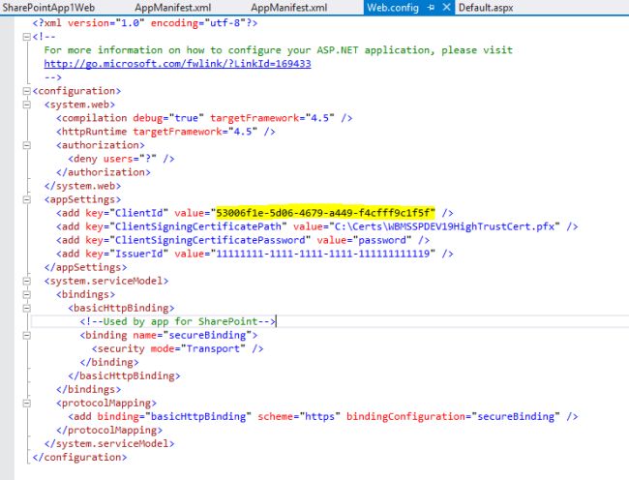Viewport: 629px width, 480px height.
Task: Collapse the system.serviceModel section
Action: click(26, 281)
